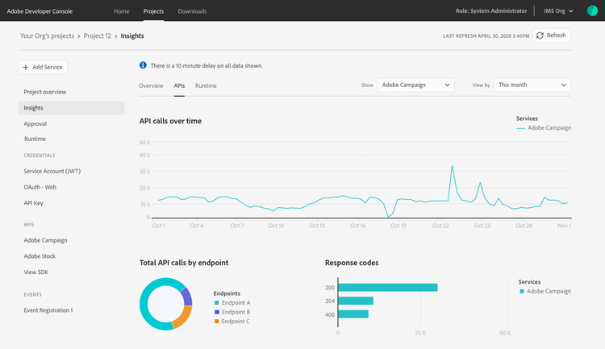Viewport: 605px width, 349px height.
Task: Click the Refresh button
Action: click(x=552, y=35)
